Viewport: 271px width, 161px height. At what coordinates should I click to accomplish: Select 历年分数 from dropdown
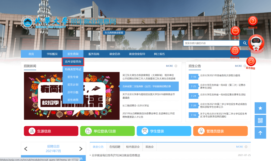point(73,92)
